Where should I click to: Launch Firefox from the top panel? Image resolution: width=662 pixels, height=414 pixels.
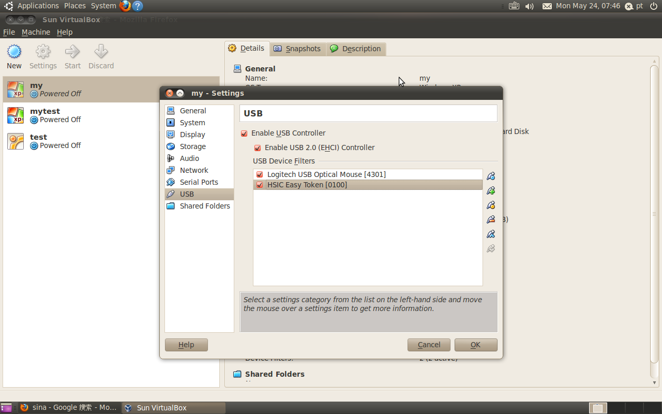(125, 6)
